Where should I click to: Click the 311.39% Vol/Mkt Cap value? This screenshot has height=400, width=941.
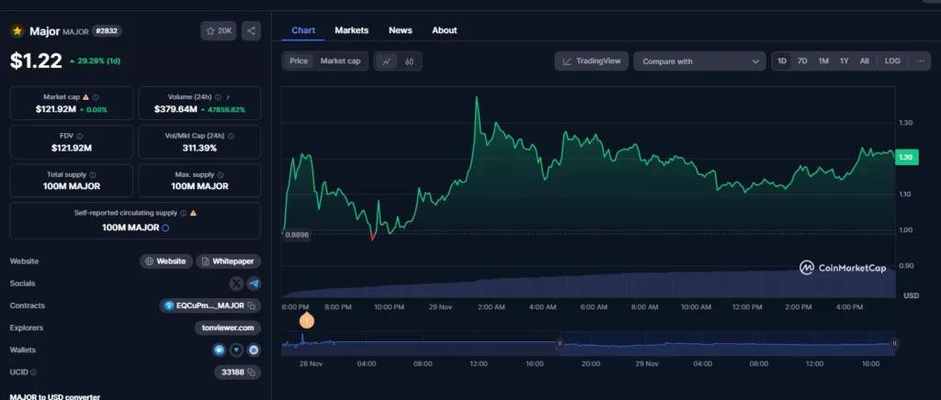pos(199,148)
